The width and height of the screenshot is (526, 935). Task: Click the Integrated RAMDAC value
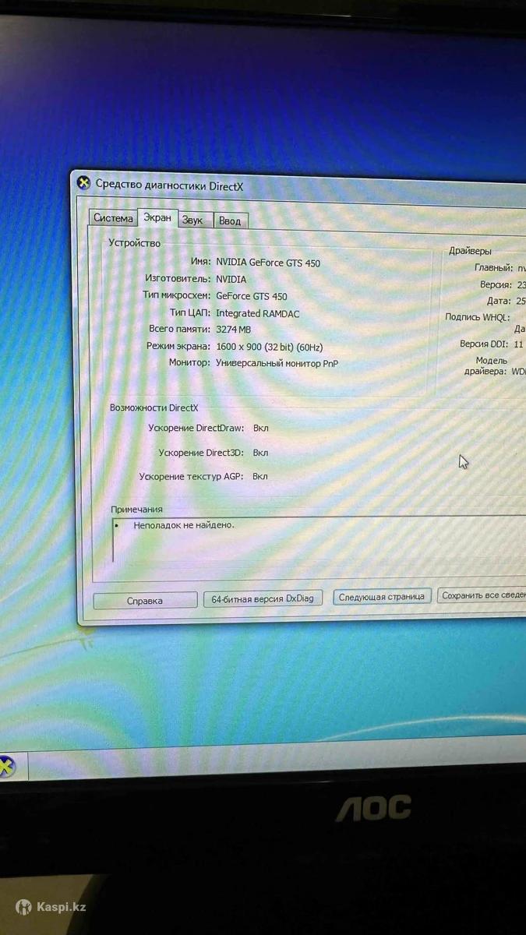[x=257, y=313]
